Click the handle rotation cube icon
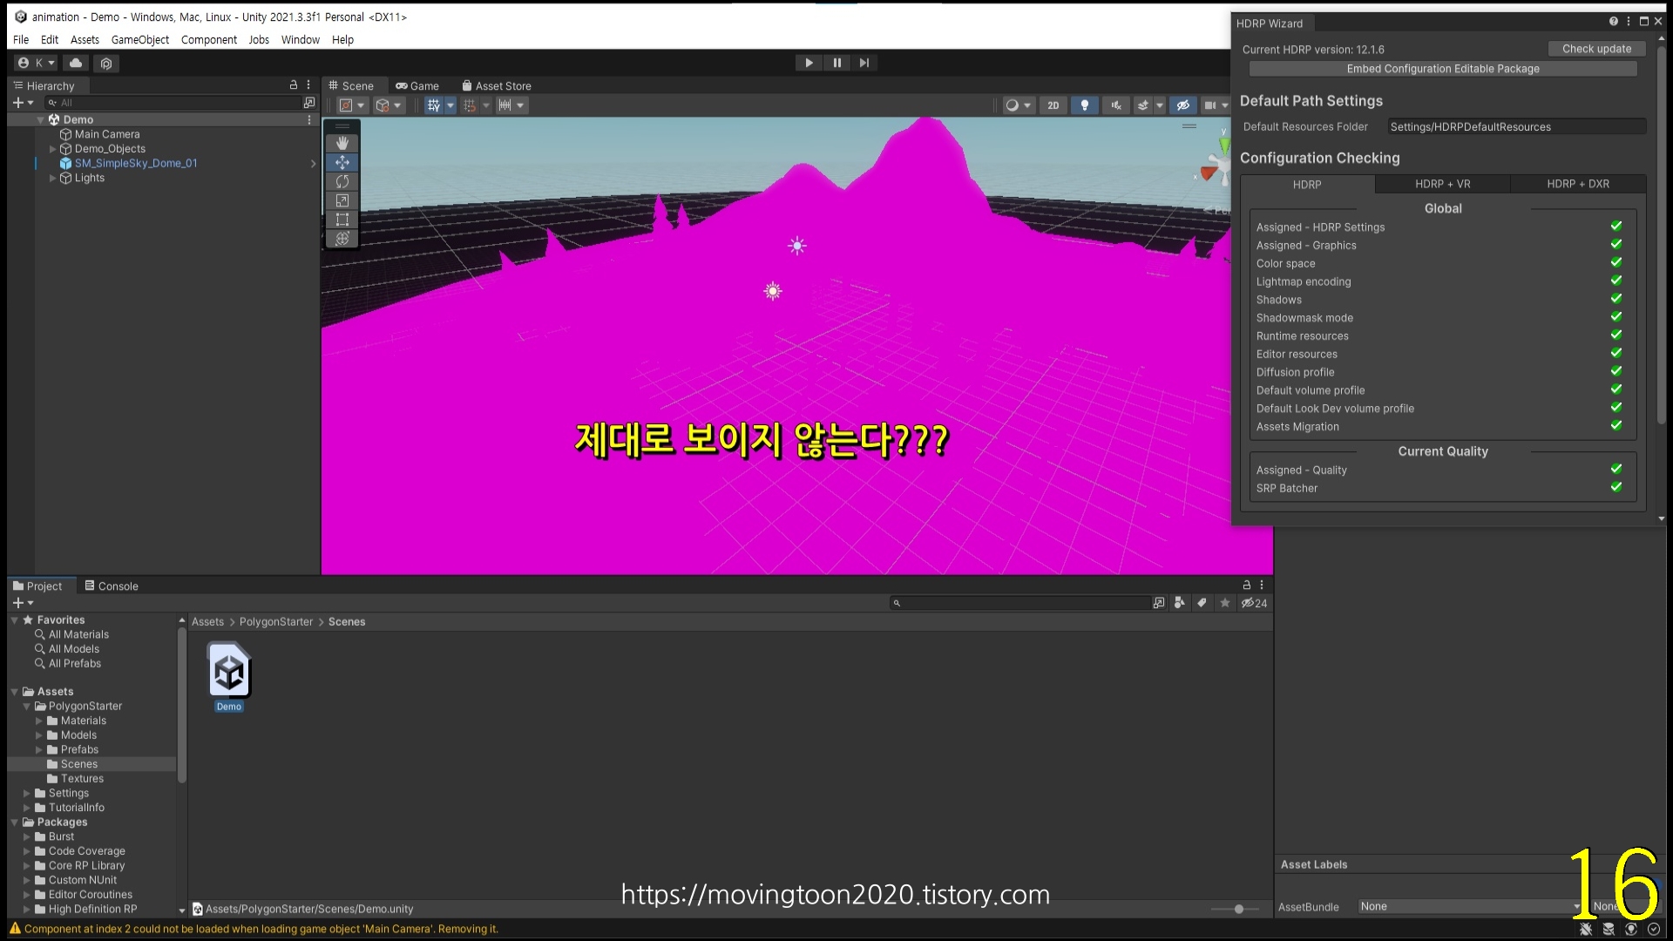The image size is (1673, 941). pyautogui.click(x=388, y=105)
